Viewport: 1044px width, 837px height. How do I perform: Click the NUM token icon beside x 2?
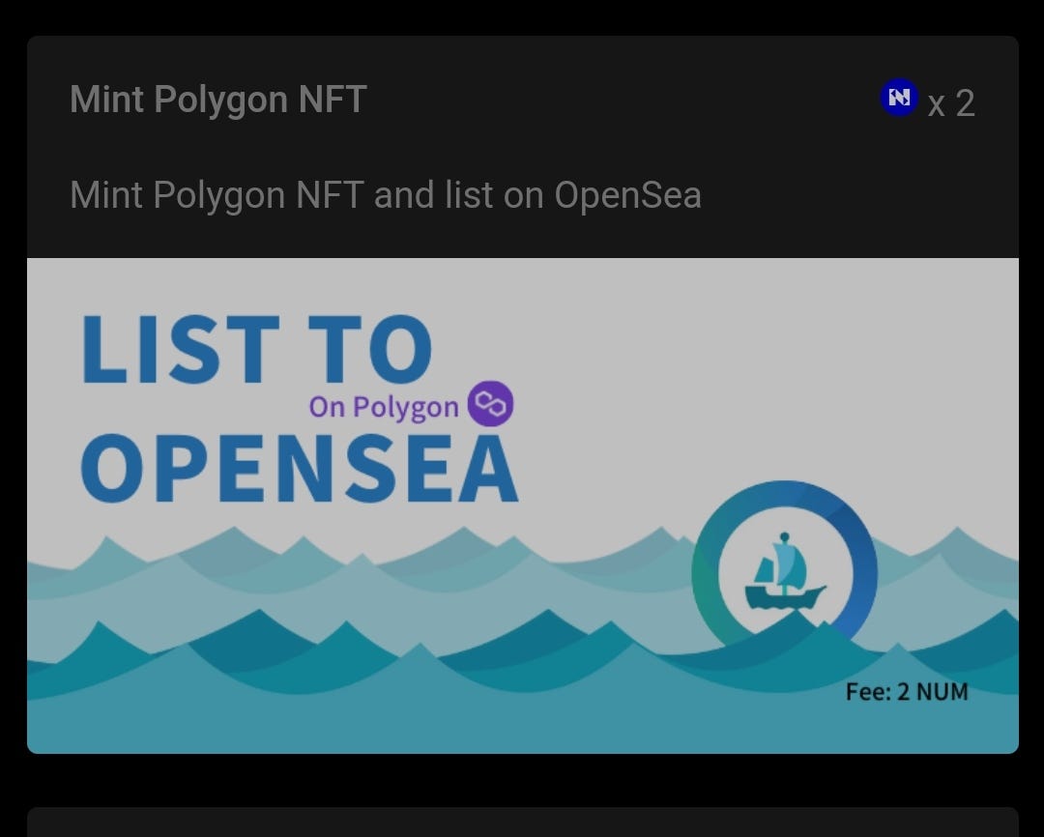(x=899, y=98)
